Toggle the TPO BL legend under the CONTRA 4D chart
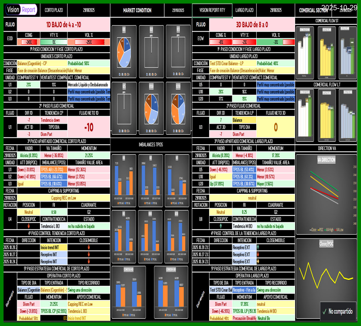The height and width of the screenshot is (326, 361). [133, 315]
